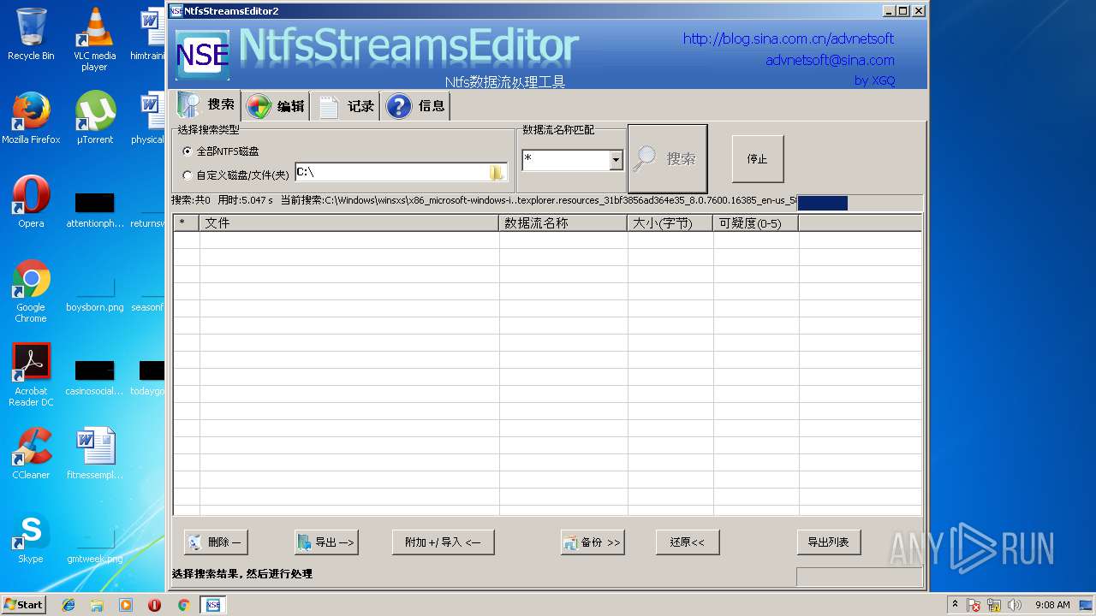Open media player icon in taskbar

click(126, 605)
